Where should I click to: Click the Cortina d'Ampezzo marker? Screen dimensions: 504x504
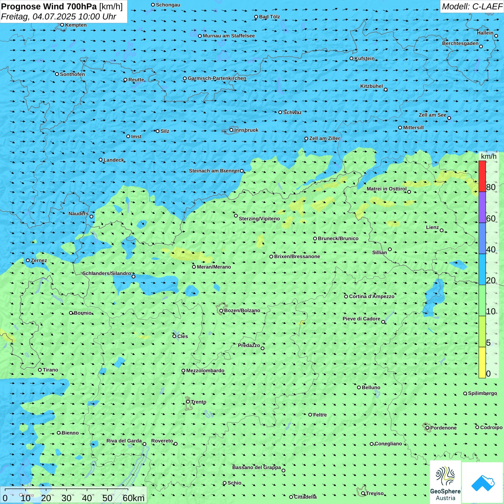(x=346, y=297)
